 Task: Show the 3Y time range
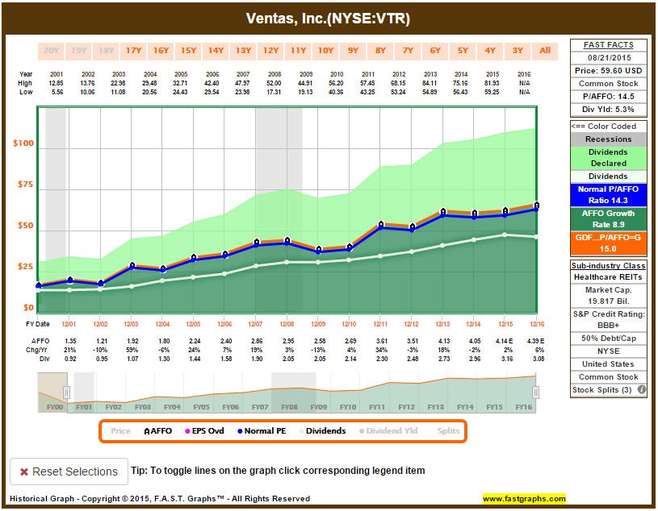[518, 51]
